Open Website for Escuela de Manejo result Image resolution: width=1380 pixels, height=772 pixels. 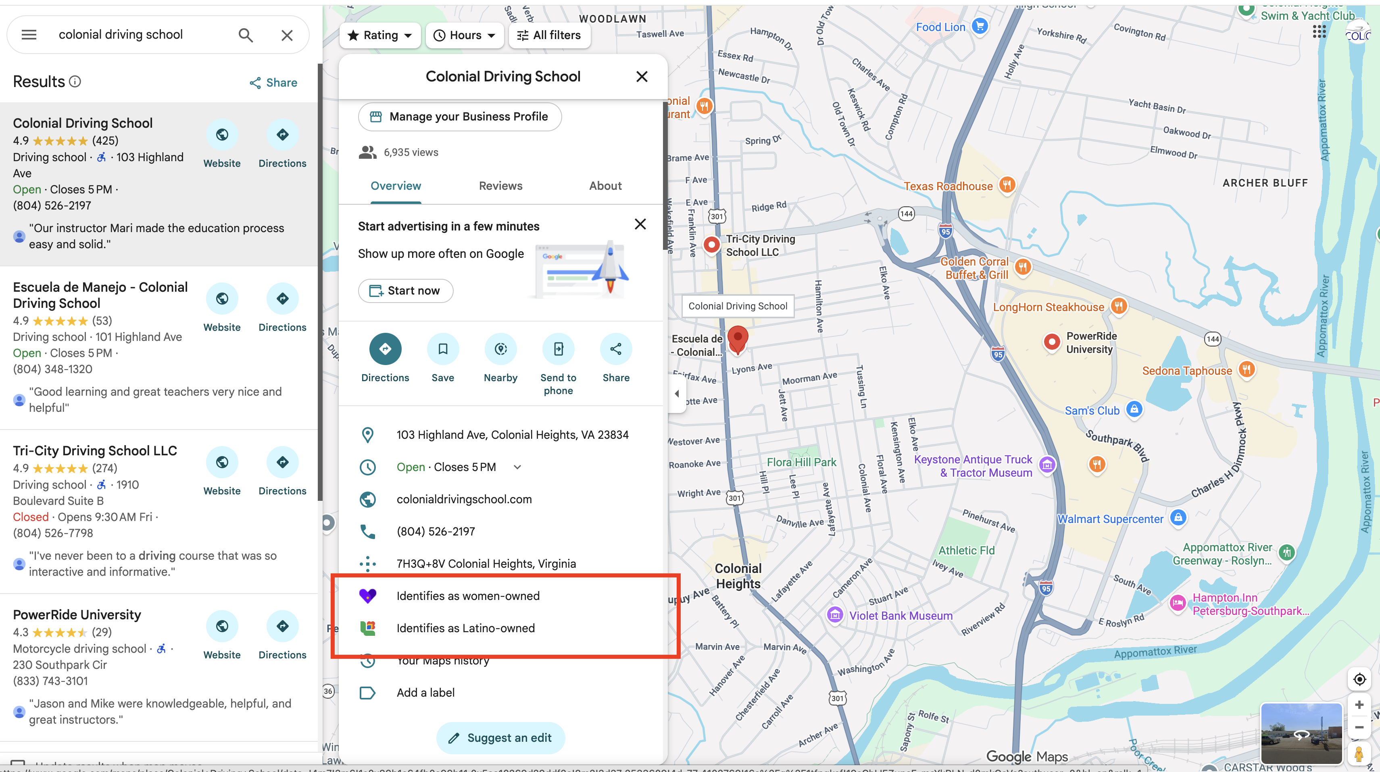(222, 307)
